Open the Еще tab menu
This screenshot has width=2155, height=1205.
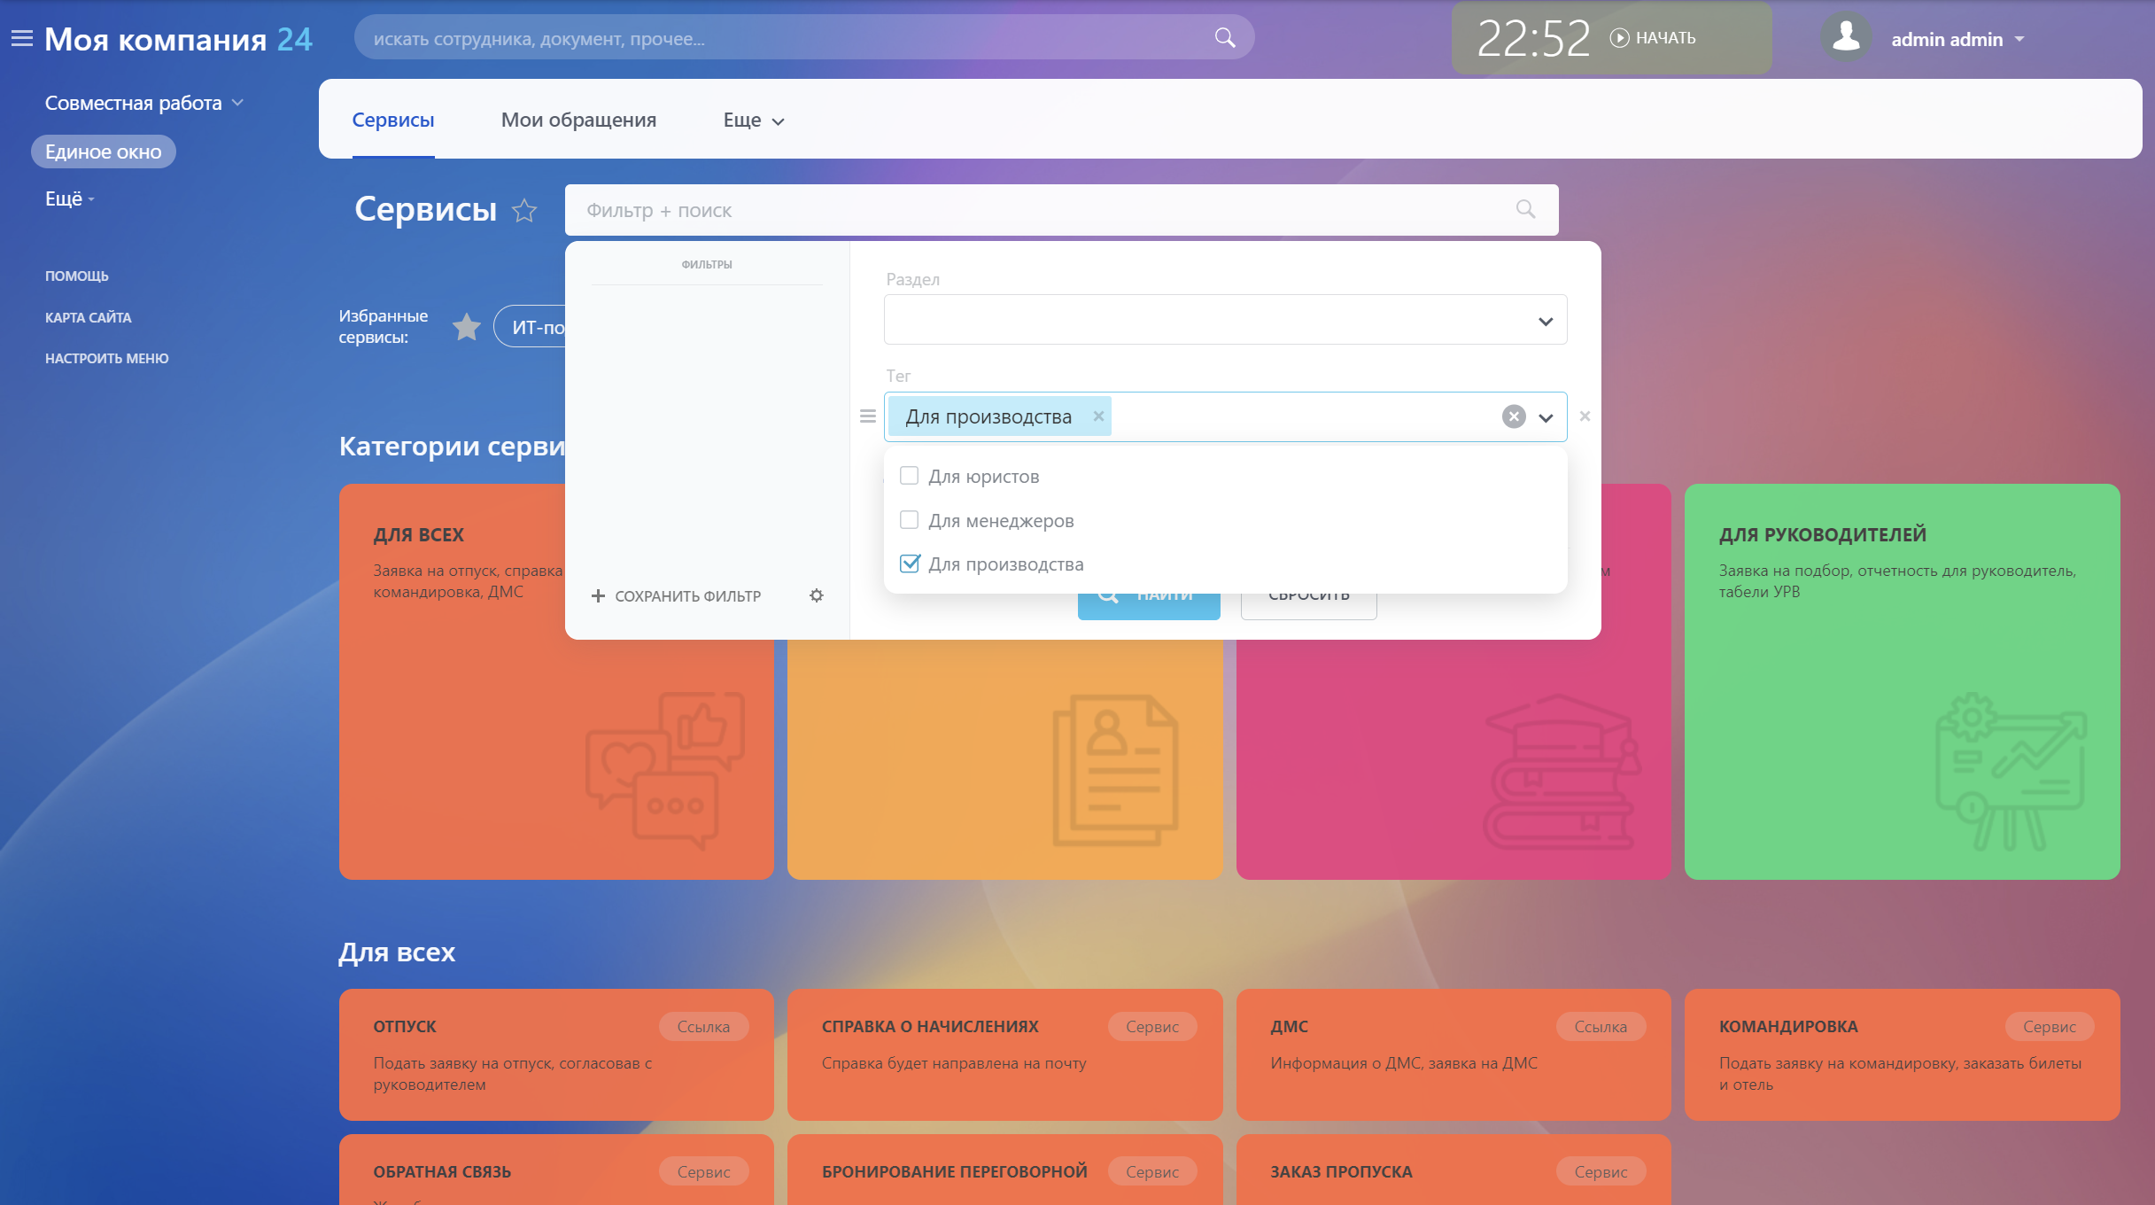(754, 120)
